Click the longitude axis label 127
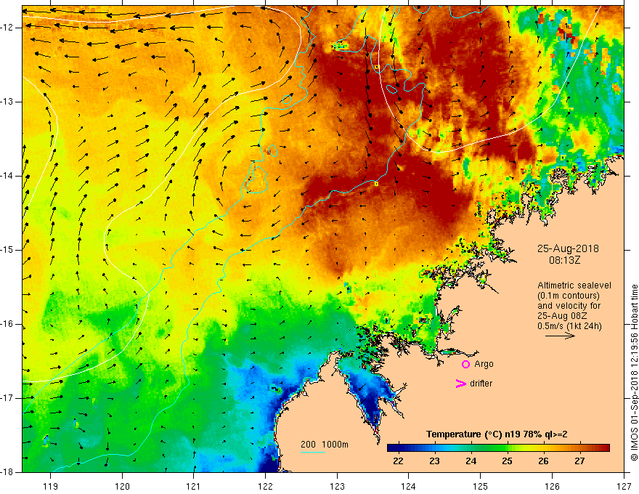 point(624,486)
